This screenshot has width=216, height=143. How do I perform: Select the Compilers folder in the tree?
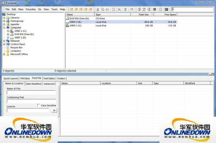click(x=16, y=51)
